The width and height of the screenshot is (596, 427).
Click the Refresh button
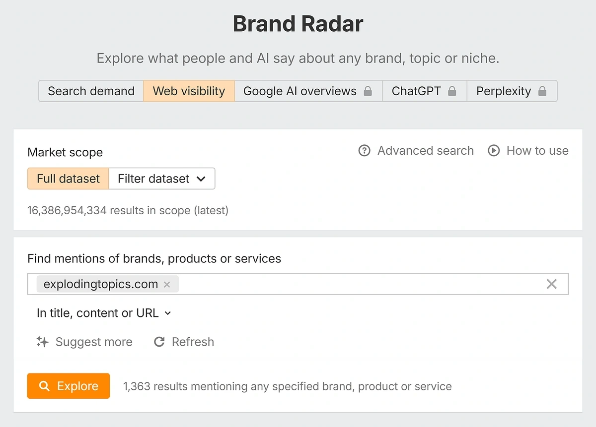(184, 342)
